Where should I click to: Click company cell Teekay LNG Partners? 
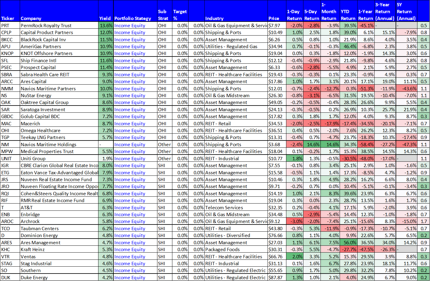pyautogui.click(x=59, y=138)
